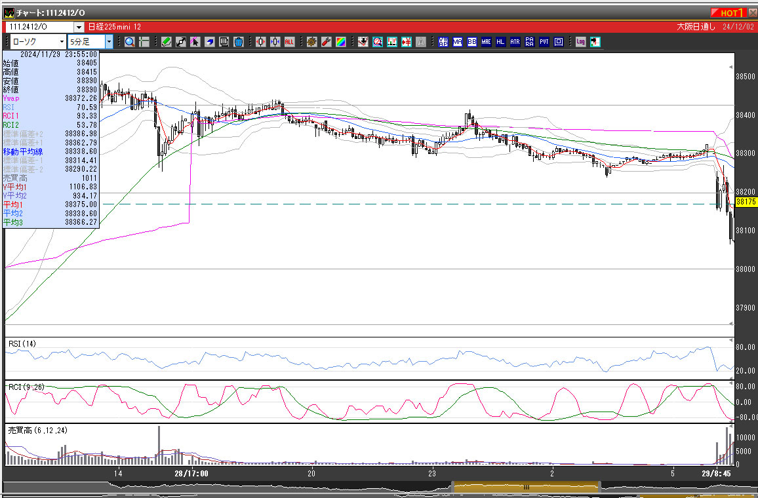The height and width of the screenshot is (498, 758).
Task: Click the 終値 38390 row in data panel
Action: 50,89
